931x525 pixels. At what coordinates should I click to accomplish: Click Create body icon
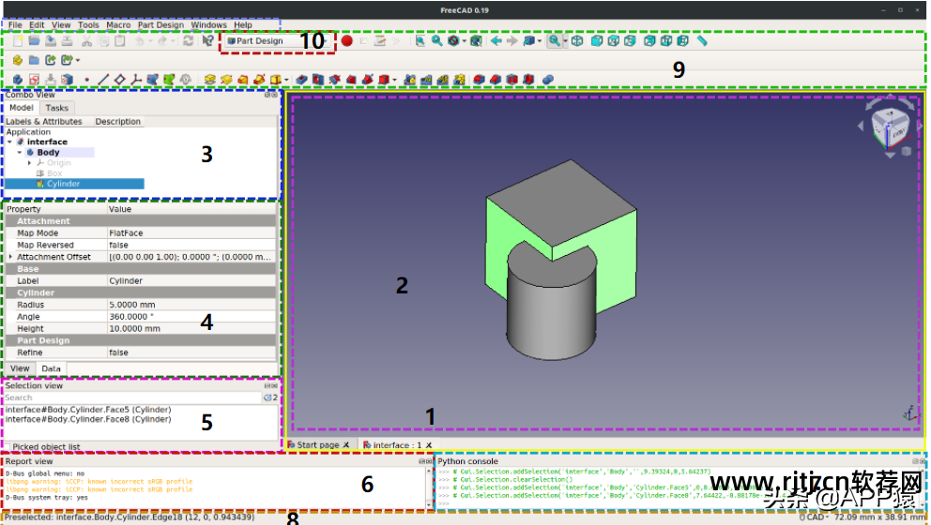click(17, 79)
